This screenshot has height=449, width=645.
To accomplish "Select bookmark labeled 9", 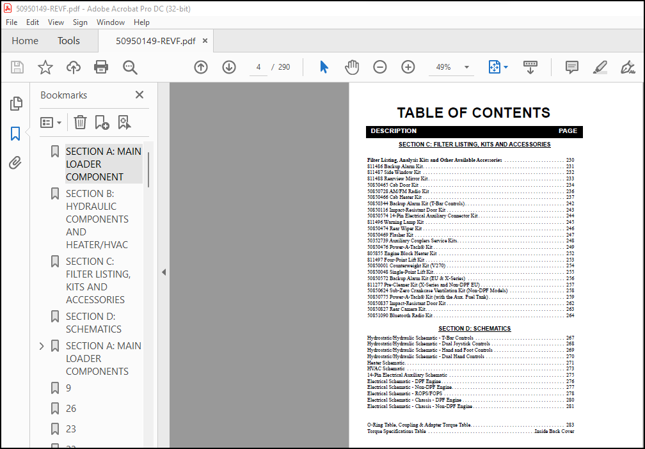I will point(68,388).
